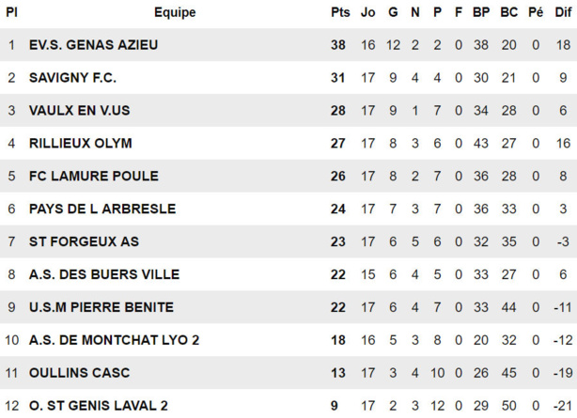Image resolution: width=577 pixels, height=418 pixels.
Task: Select the Dif column header
Action: [562, 12]
